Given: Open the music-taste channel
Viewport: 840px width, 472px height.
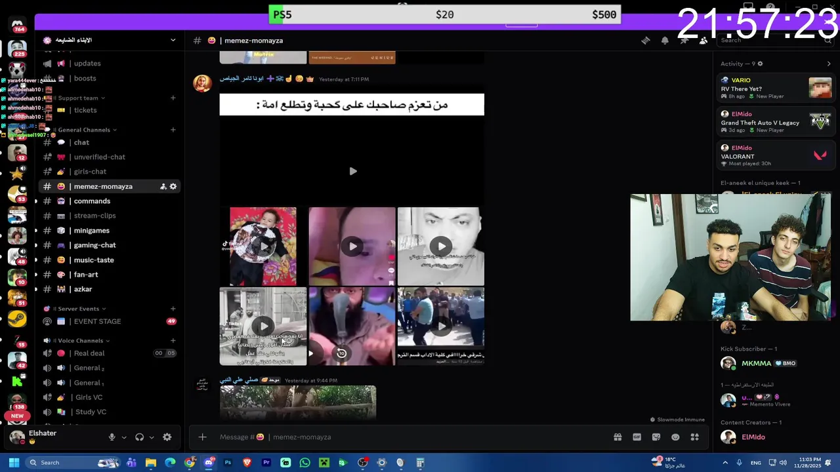Looking at the screenshot, I should click(x=110, y=260).
